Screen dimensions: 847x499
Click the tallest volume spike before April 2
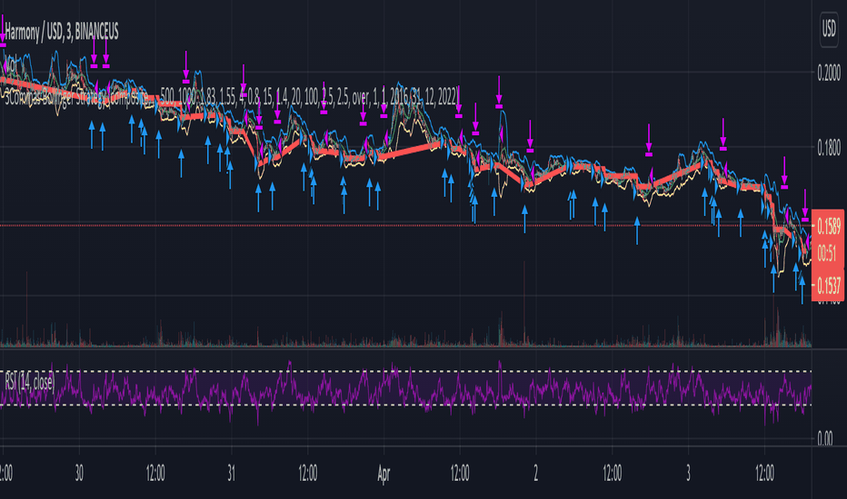(x=524, y=303)
